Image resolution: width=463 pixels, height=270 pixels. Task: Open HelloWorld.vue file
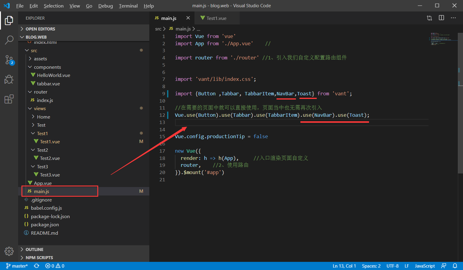point(84,75)
